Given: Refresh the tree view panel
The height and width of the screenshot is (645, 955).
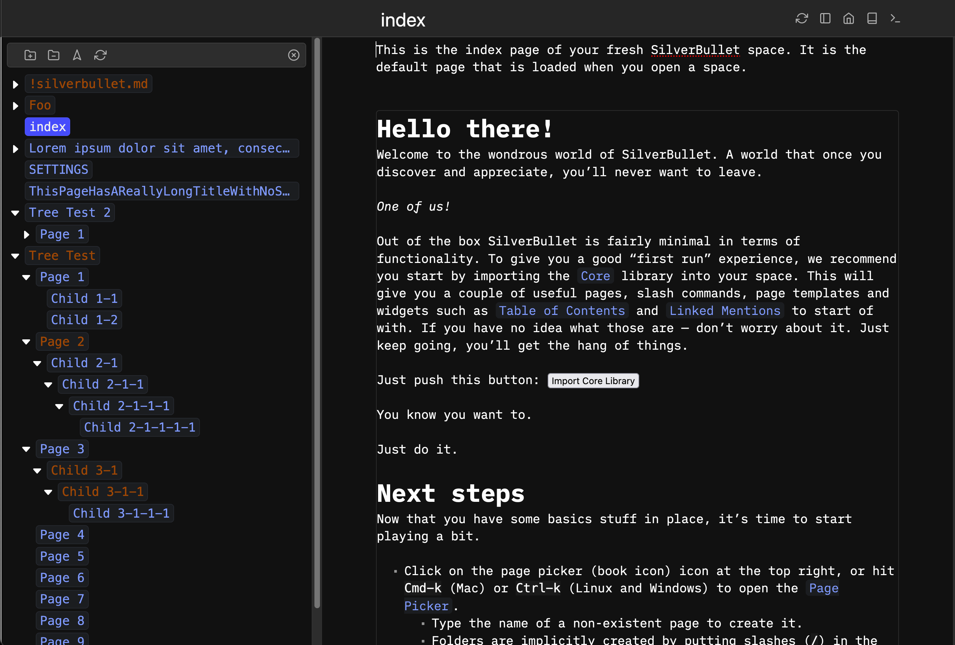Looking at the screenshot, I should (100, 55).
